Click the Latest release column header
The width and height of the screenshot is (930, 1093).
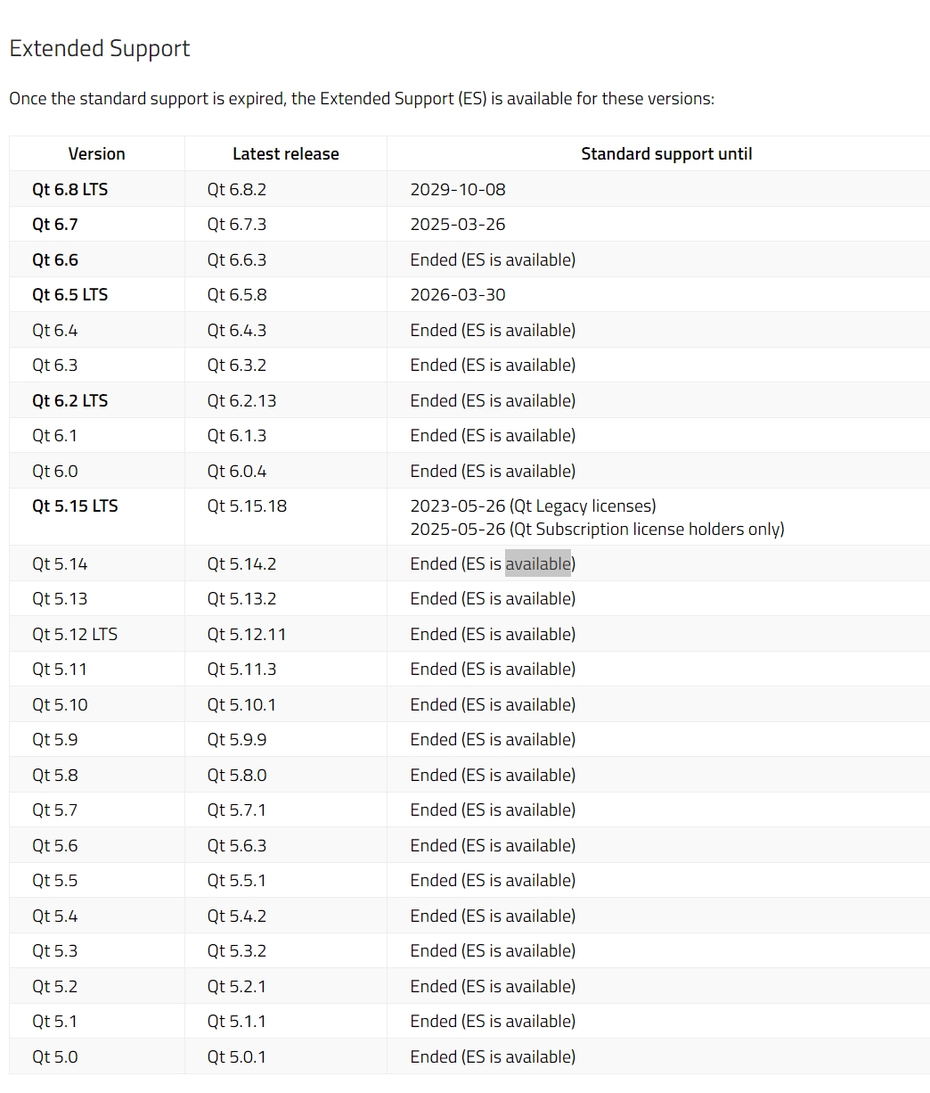(x=285, y=154)
